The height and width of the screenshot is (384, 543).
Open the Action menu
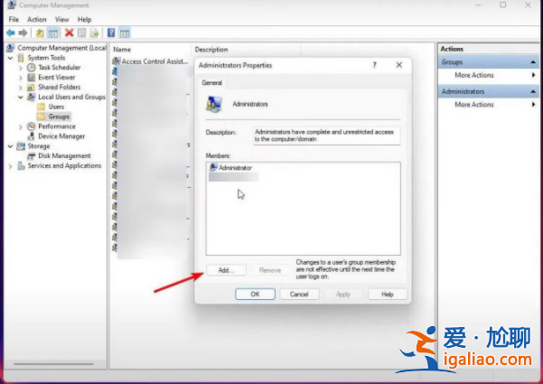(36, 19)
